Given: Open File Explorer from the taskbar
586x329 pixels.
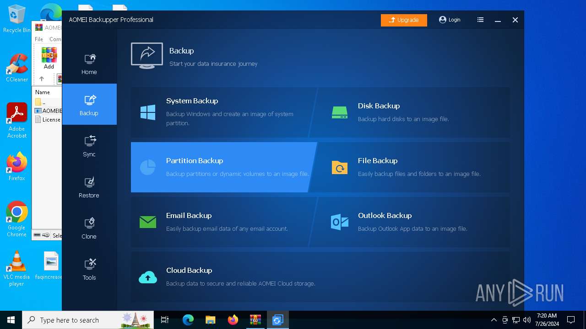Looking at the screenshot, I should point(210,320).
